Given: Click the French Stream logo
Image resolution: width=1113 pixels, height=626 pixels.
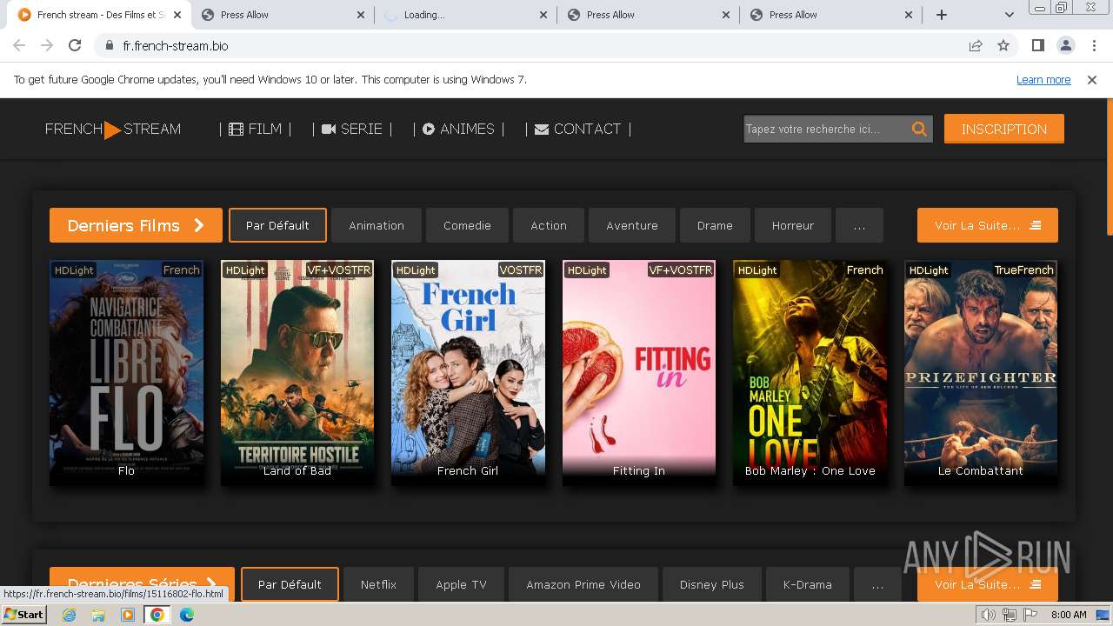Looking at the screenshot, I should pos(113,129).
